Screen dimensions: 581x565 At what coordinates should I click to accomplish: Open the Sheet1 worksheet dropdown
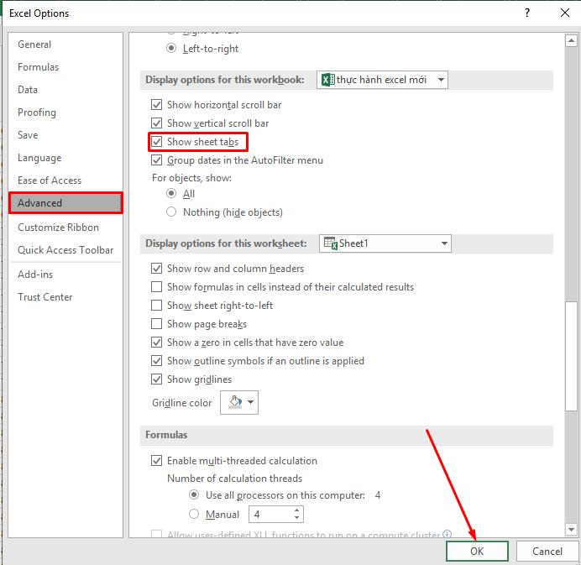(385, 243)
